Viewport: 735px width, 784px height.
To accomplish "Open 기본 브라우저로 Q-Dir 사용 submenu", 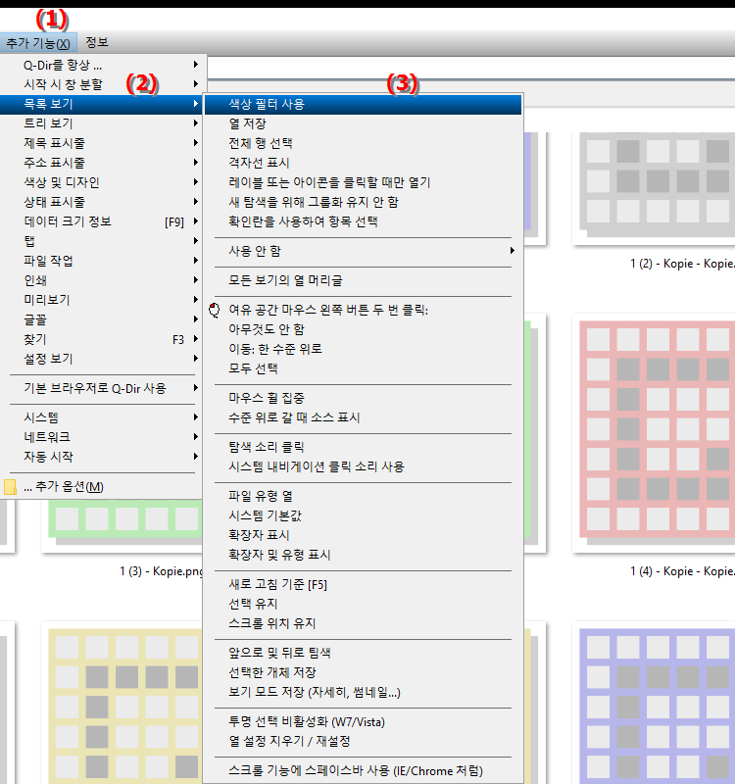I will tap(103, 388).
